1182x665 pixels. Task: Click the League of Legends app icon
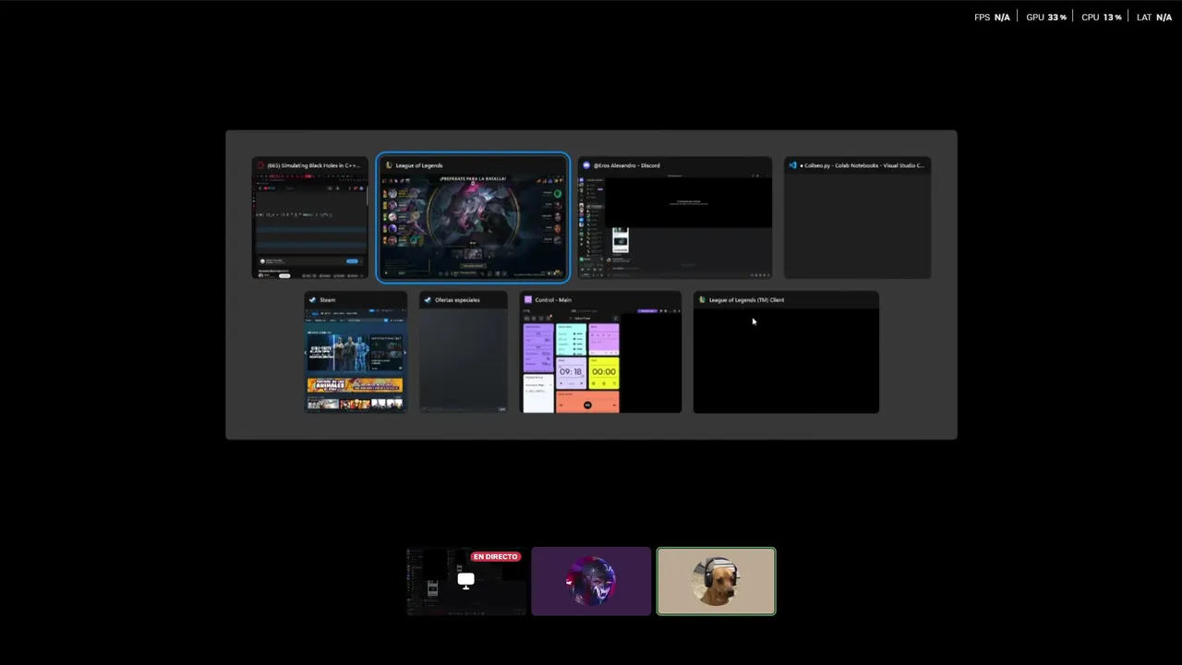click(x=390, y=165)
